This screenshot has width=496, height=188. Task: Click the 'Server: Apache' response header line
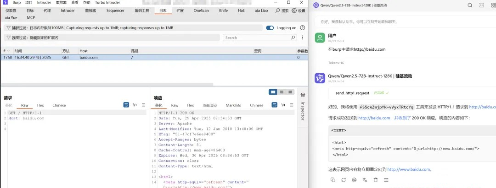point(175,124)
